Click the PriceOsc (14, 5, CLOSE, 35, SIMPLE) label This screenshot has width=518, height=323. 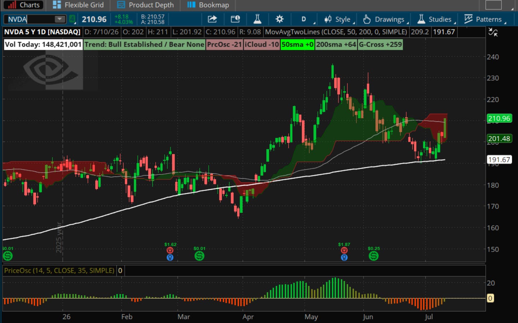[59, 271]
